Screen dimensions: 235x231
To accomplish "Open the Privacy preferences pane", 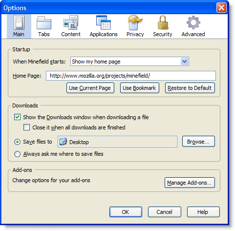I will tap(135, 26).
